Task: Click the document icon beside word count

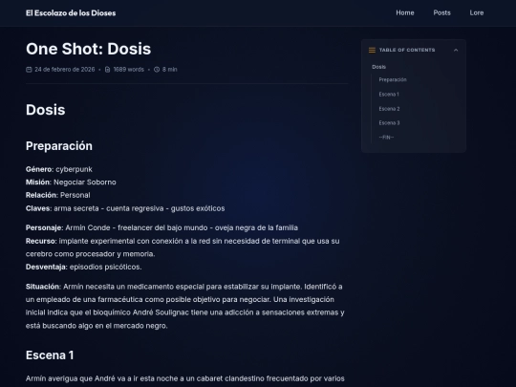Action: pos(107,70)
